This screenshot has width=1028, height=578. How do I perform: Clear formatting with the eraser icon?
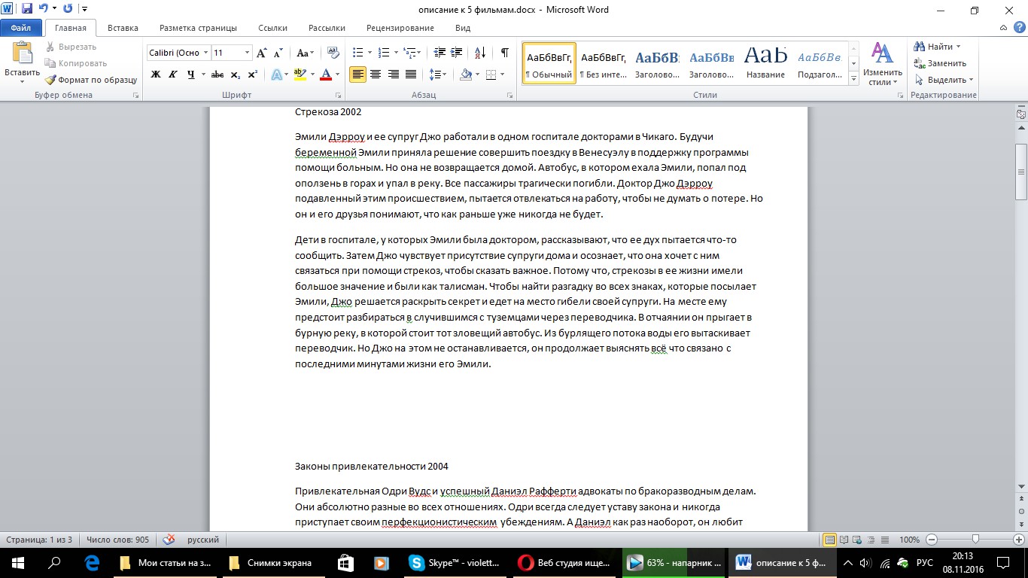tap(333, 53)
